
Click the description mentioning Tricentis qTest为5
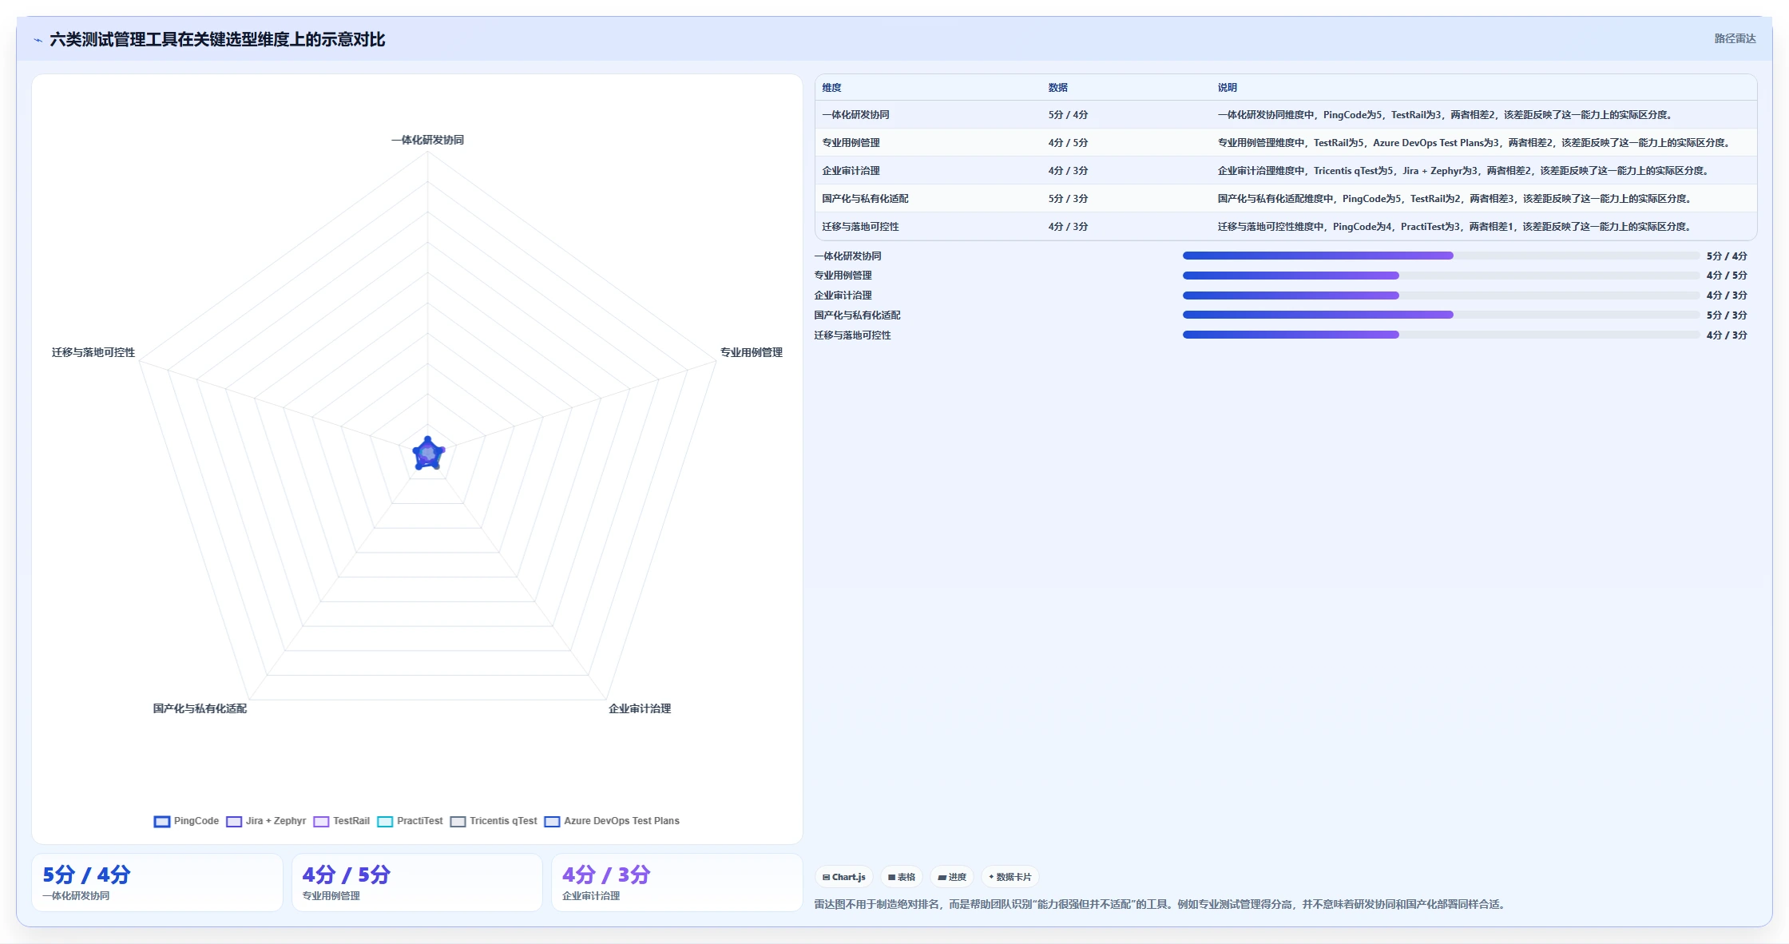(x=1463, y=171)
